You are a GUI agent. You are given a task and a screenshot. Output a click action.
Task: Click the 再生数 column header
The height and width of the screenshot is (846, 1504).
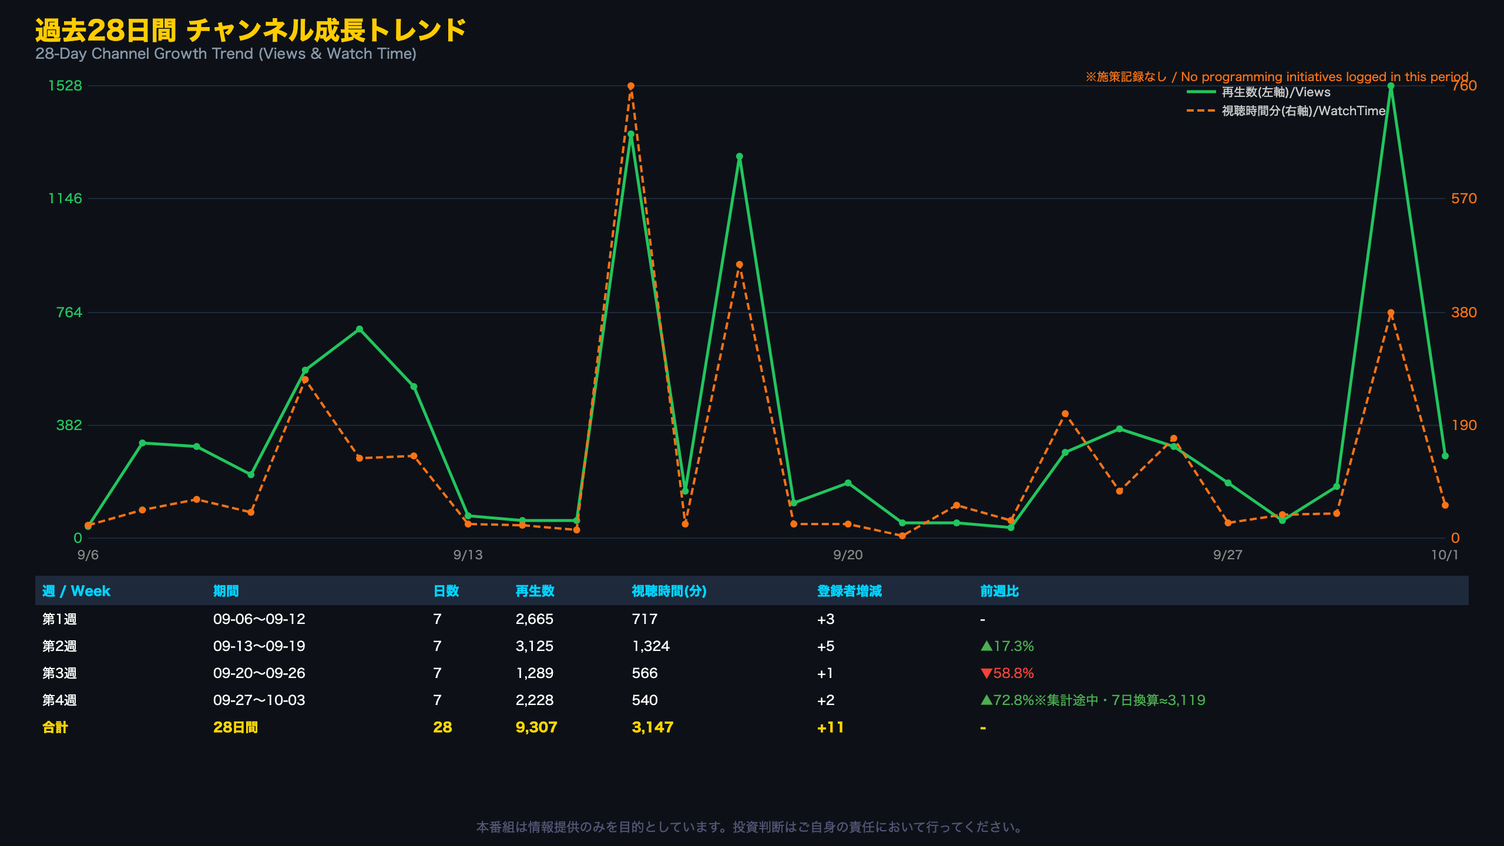(535, 591)
